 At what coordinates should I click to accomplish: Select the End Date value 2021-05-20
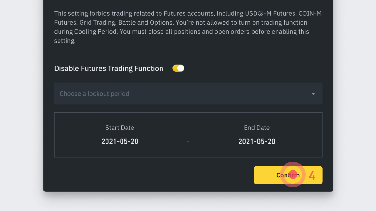click(x=256, y=141)
